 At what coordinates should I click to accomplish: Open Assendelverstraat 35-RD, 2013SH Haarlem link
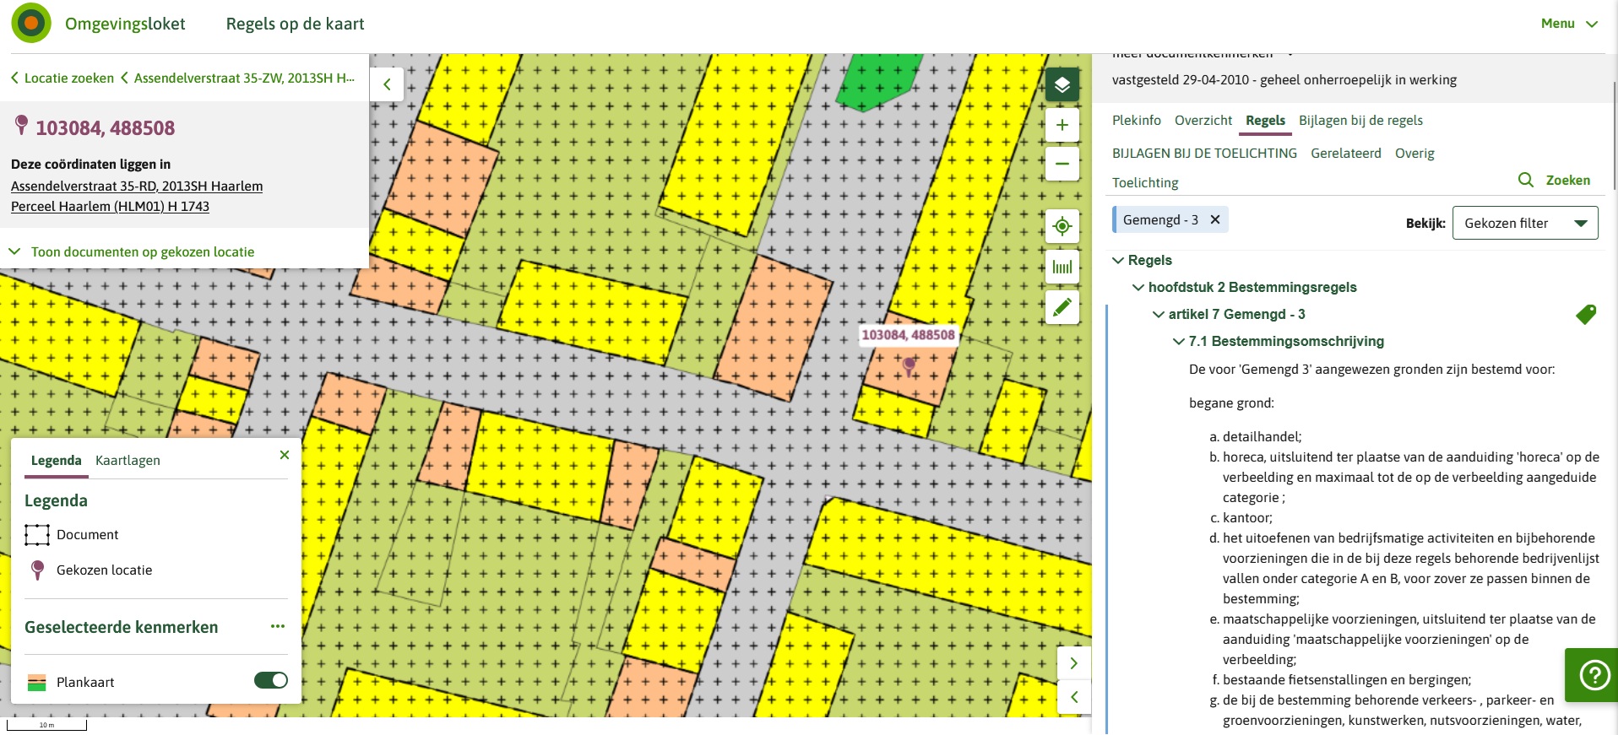(137, 186)
